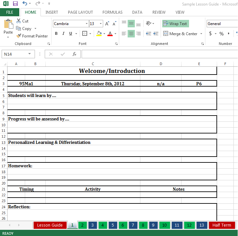Open the font size dropdown

pyautogui.click(x=101, y=24)
